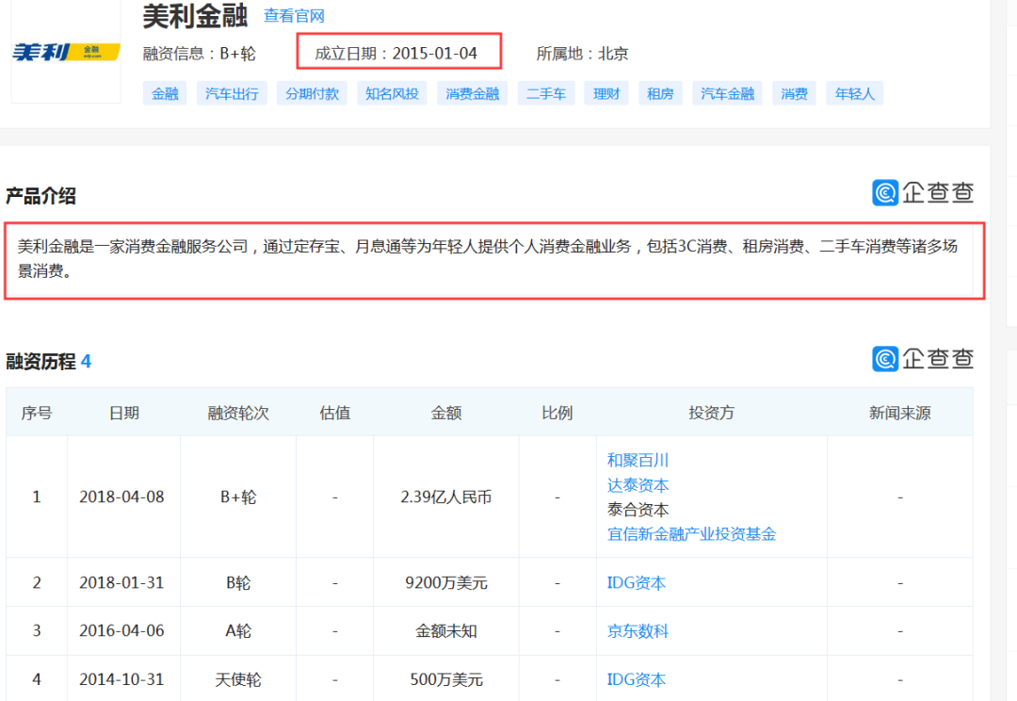Open IDG资本 link in the B轮 row
The height and width of the screenshot is (701, 1017).
[637, 583]
